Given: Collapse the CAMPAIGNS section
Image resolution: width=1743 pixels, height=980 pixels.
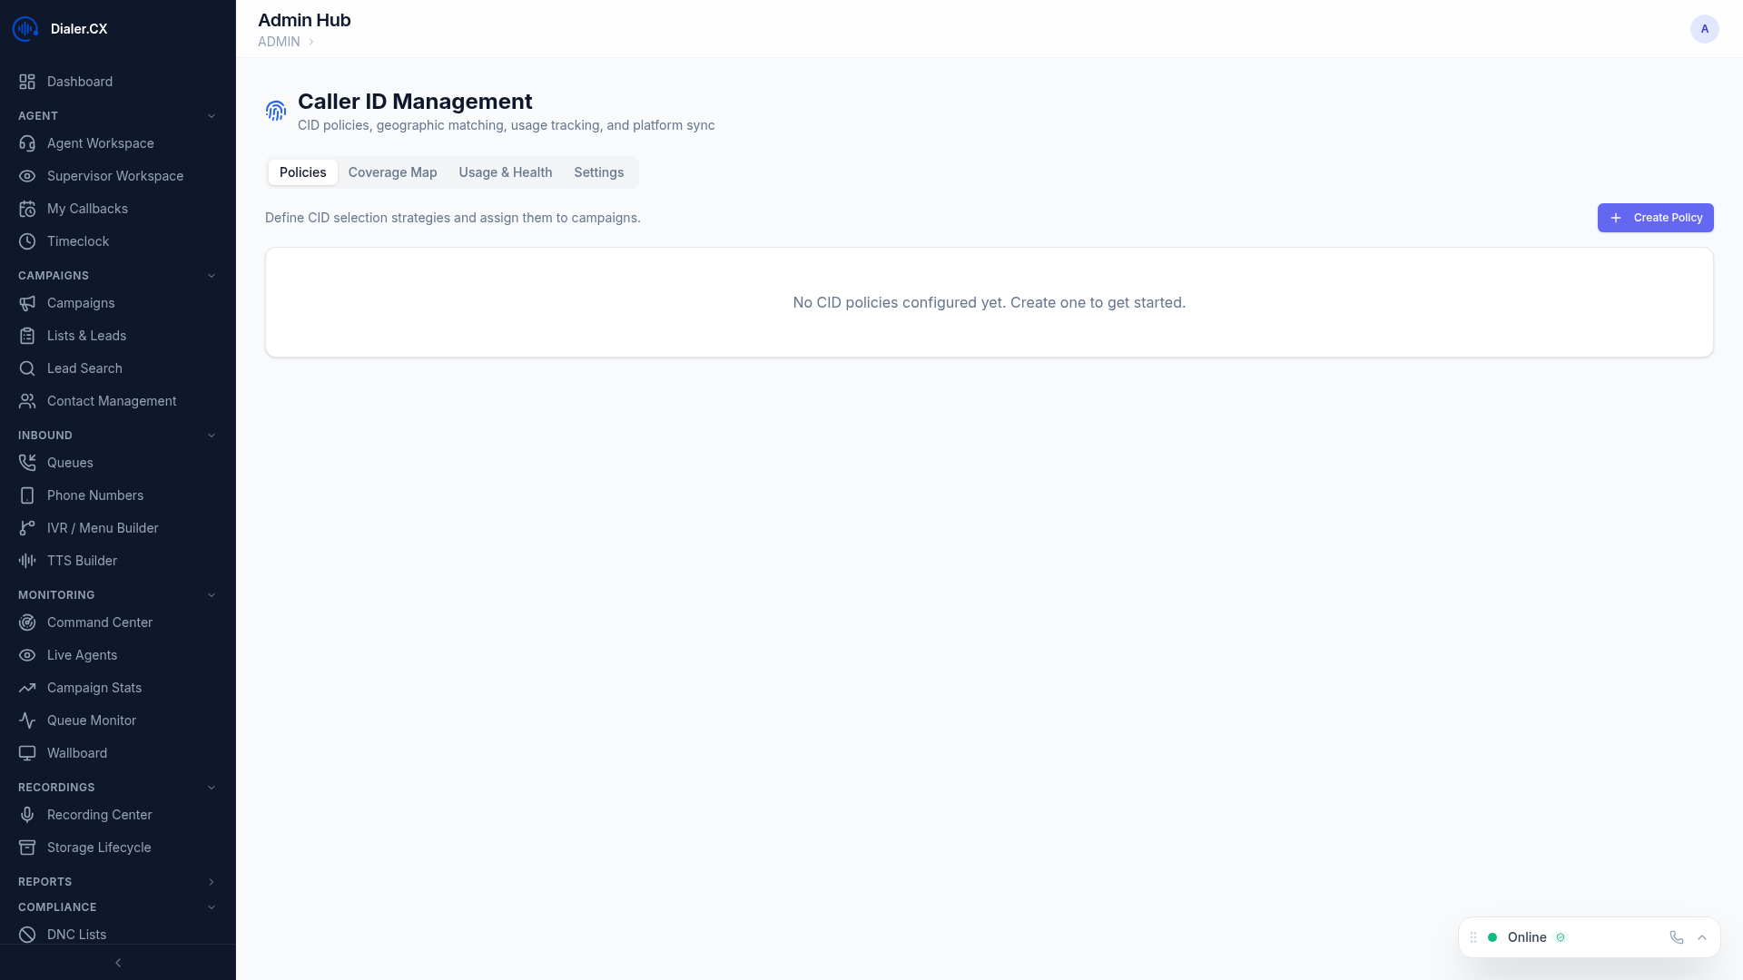Looking at the screenshot, I should point(212,275).
